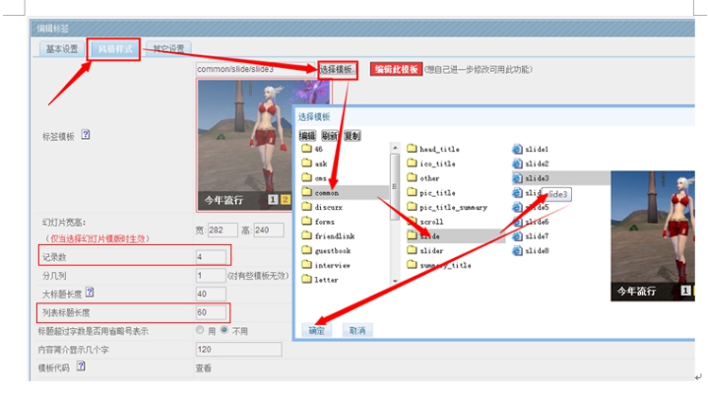Click the 选择模板 button
708x396 pixels.
point(338,69)
